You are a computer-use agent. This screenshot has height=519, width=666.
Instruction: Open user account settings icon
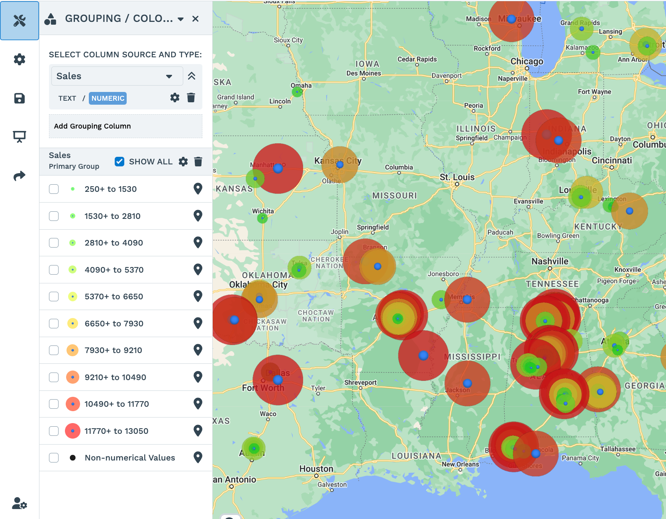[x=19, y=503]
